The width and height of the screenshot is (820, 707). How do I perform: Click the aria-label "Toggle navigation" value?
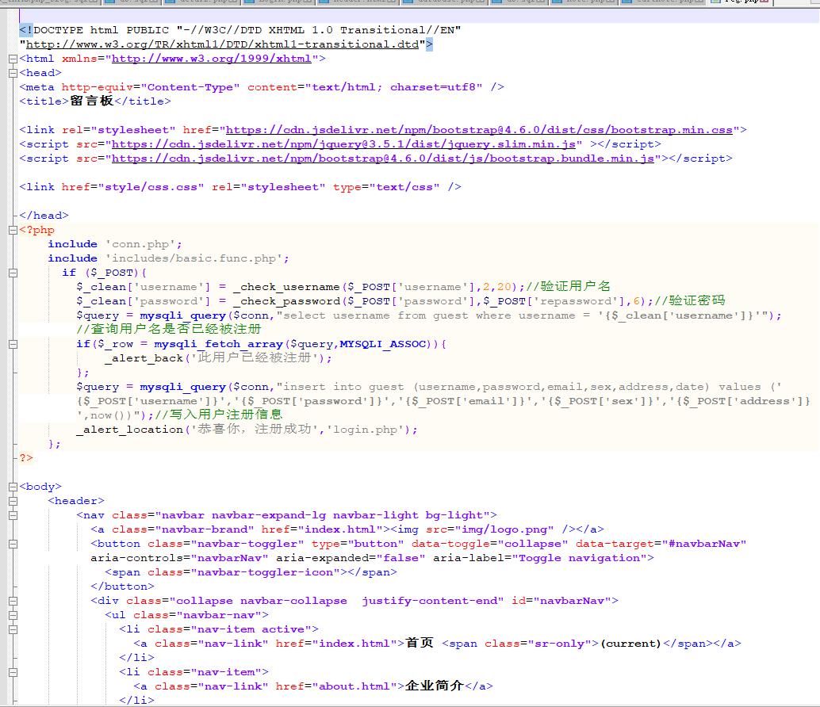click(580, 558)
